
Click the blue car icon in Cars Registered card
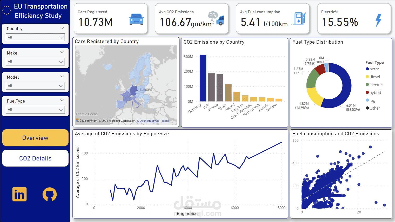pyautogui.click(x=136, y=19)
